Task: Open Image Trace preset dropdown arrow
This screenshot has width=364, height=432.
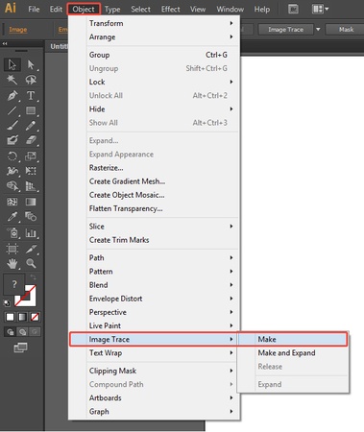Action: pos(318,30)
